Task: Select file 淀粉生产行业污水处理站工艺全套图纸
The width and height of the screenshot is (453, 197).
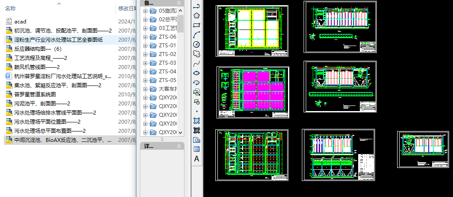Action: [58, 39]
